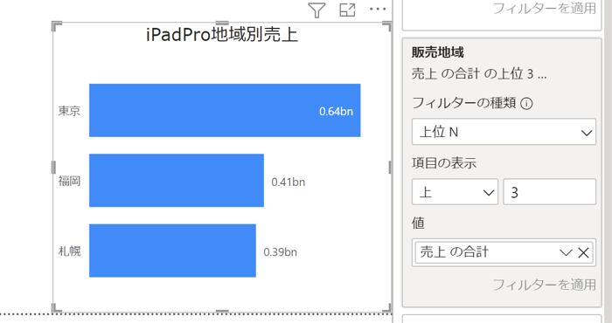Click the 0.64bn data label
612x323 pixels.
click(x=336, y=112)
